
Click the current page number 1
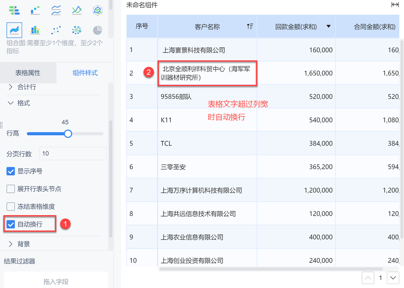point(381,278)
